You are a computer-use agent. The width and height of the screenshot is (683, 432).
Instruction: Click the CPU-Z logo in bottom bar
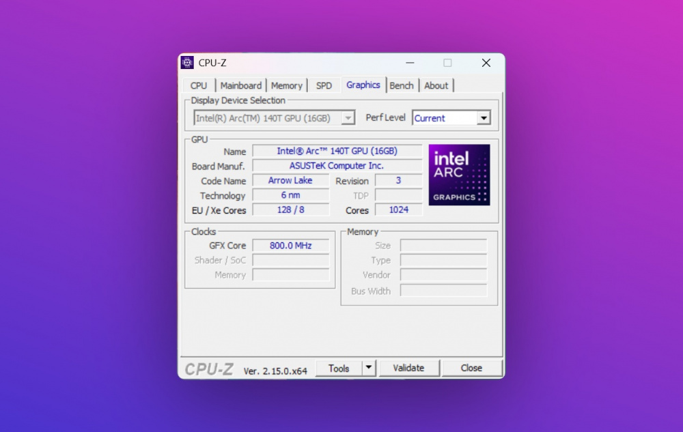click(x=209, y=369)
